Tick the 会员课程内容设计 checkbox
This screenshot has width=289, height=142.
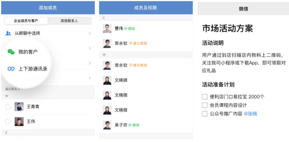(x=204, y=105)
